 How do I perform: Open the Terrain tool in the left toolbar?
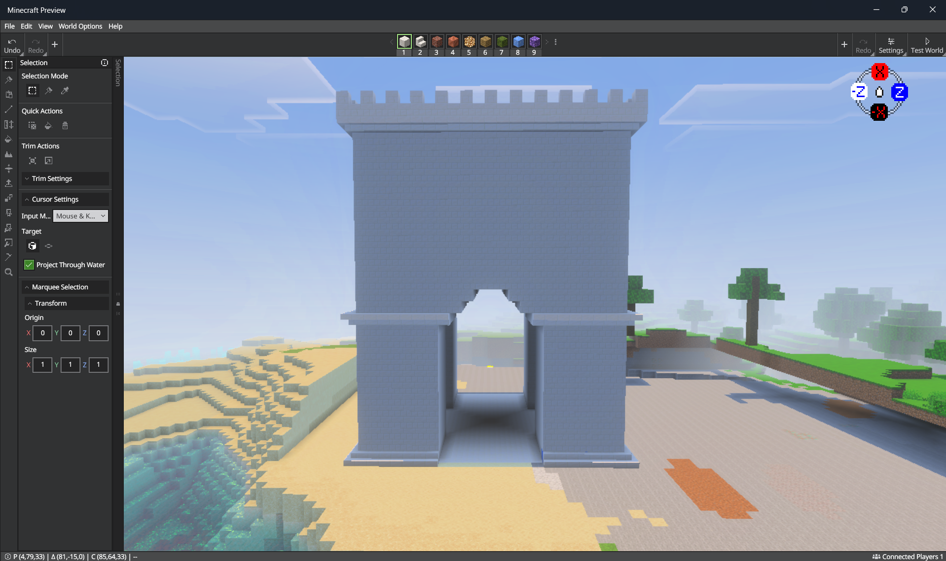[x=8, y=154]
